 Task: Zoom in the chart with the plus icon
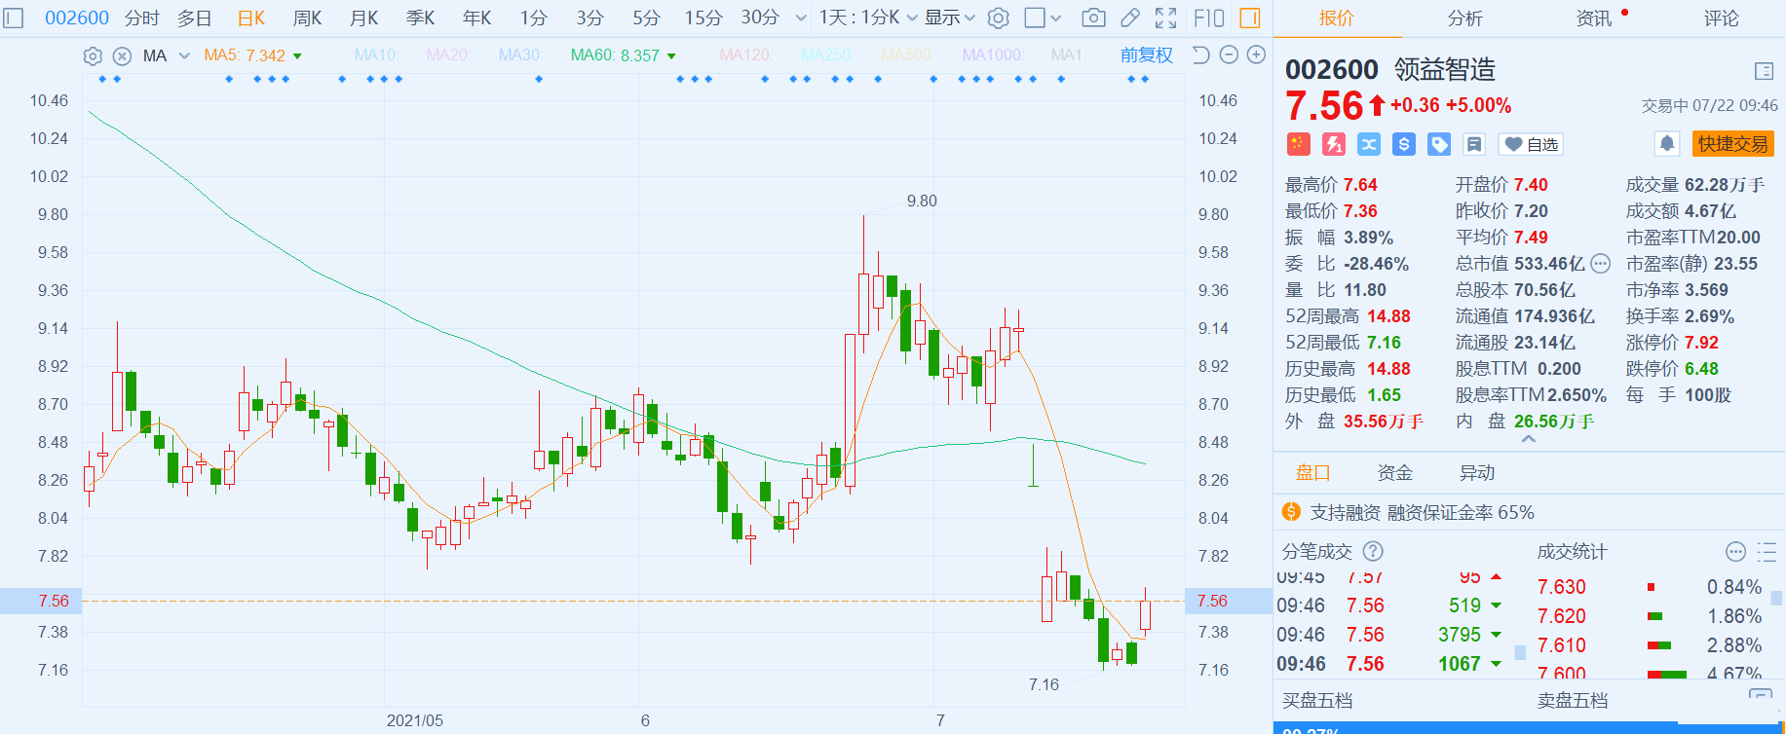pos(1257,55)
